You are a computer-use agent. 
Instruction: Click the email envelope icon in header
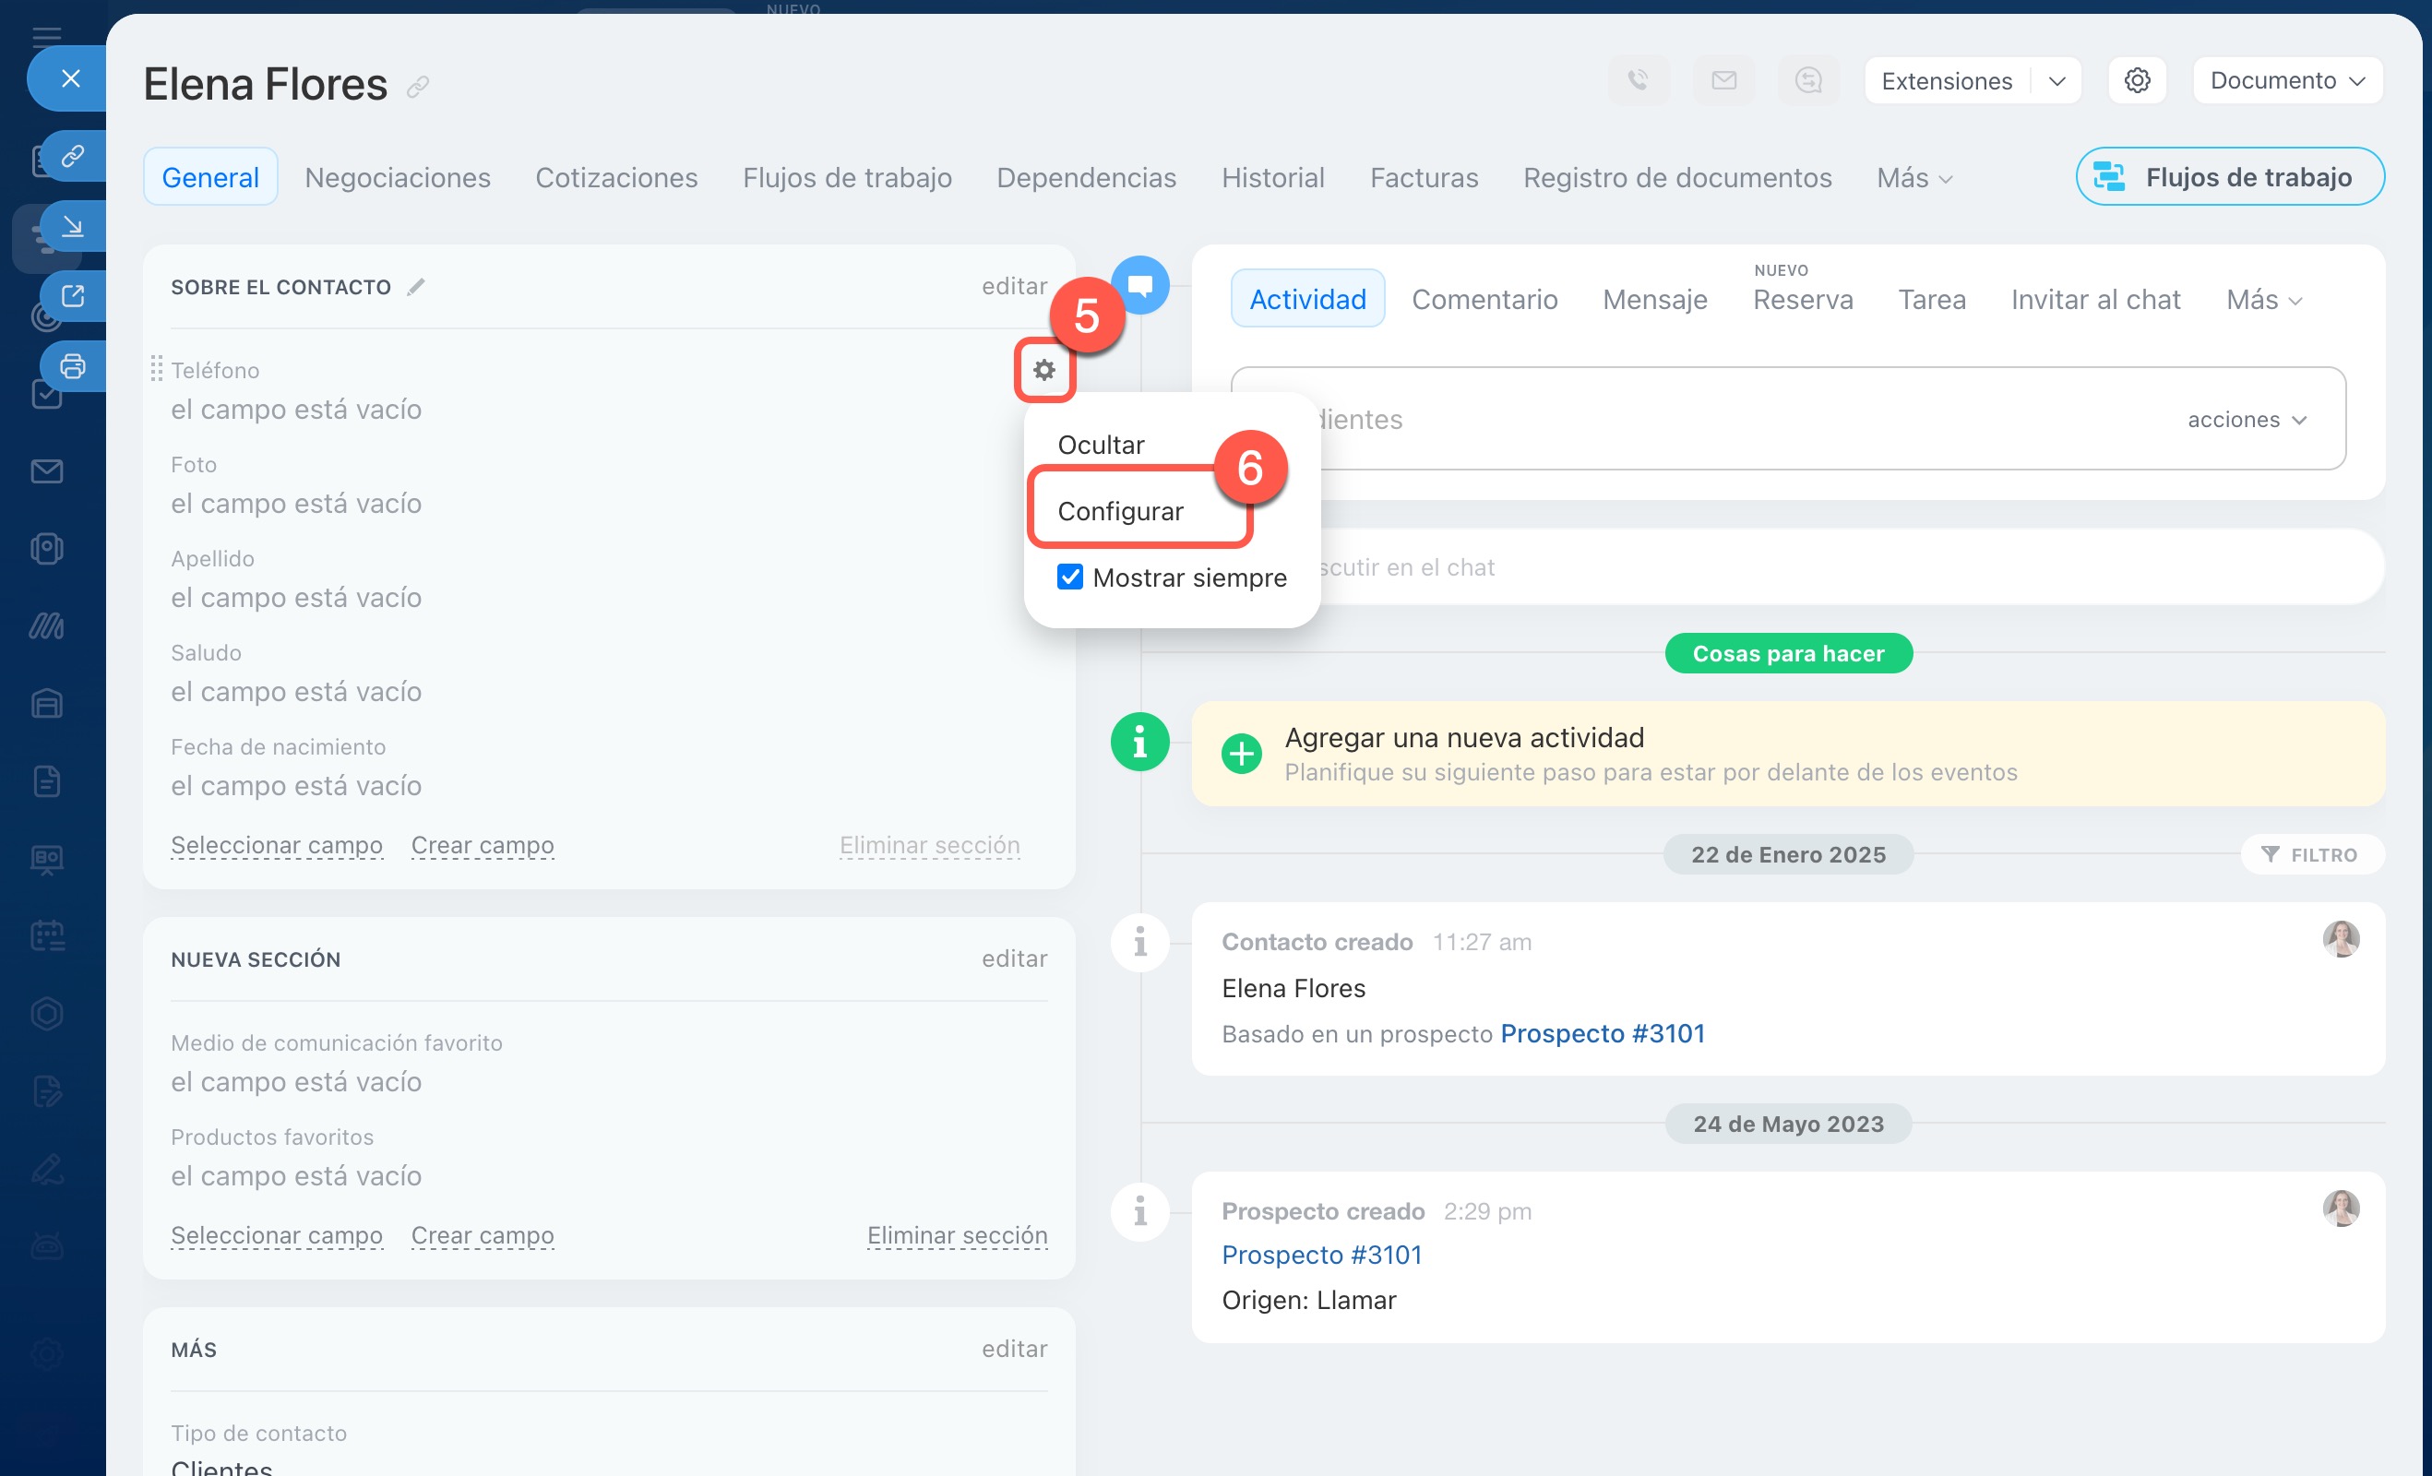[x=1723, y=80]
